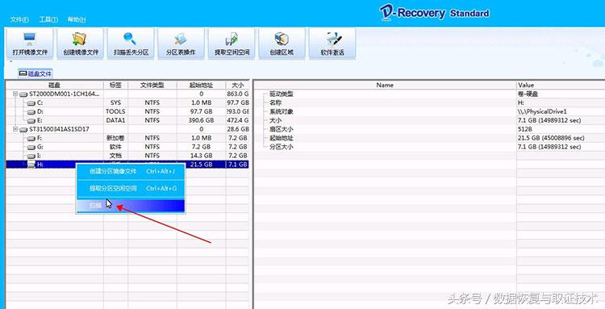Select the C: partition row

127,103
